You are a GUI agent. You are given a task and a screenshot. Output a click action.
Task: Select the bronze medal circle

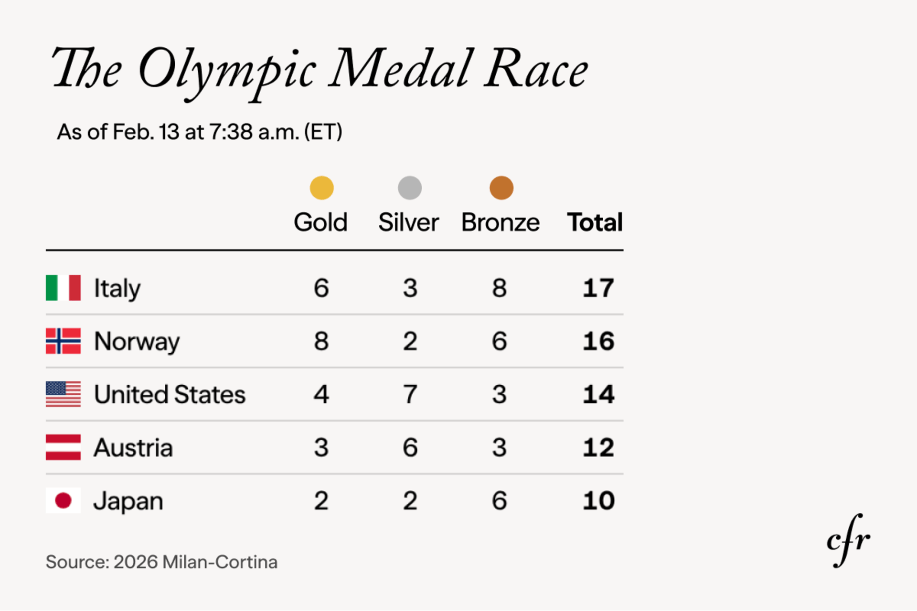click(x=501, y=188)
